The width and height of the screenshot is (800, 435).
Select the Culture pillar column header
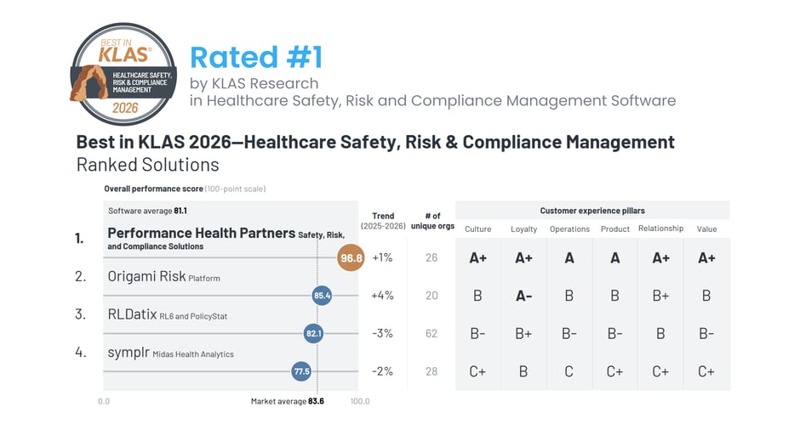click(x=478, y=229)
